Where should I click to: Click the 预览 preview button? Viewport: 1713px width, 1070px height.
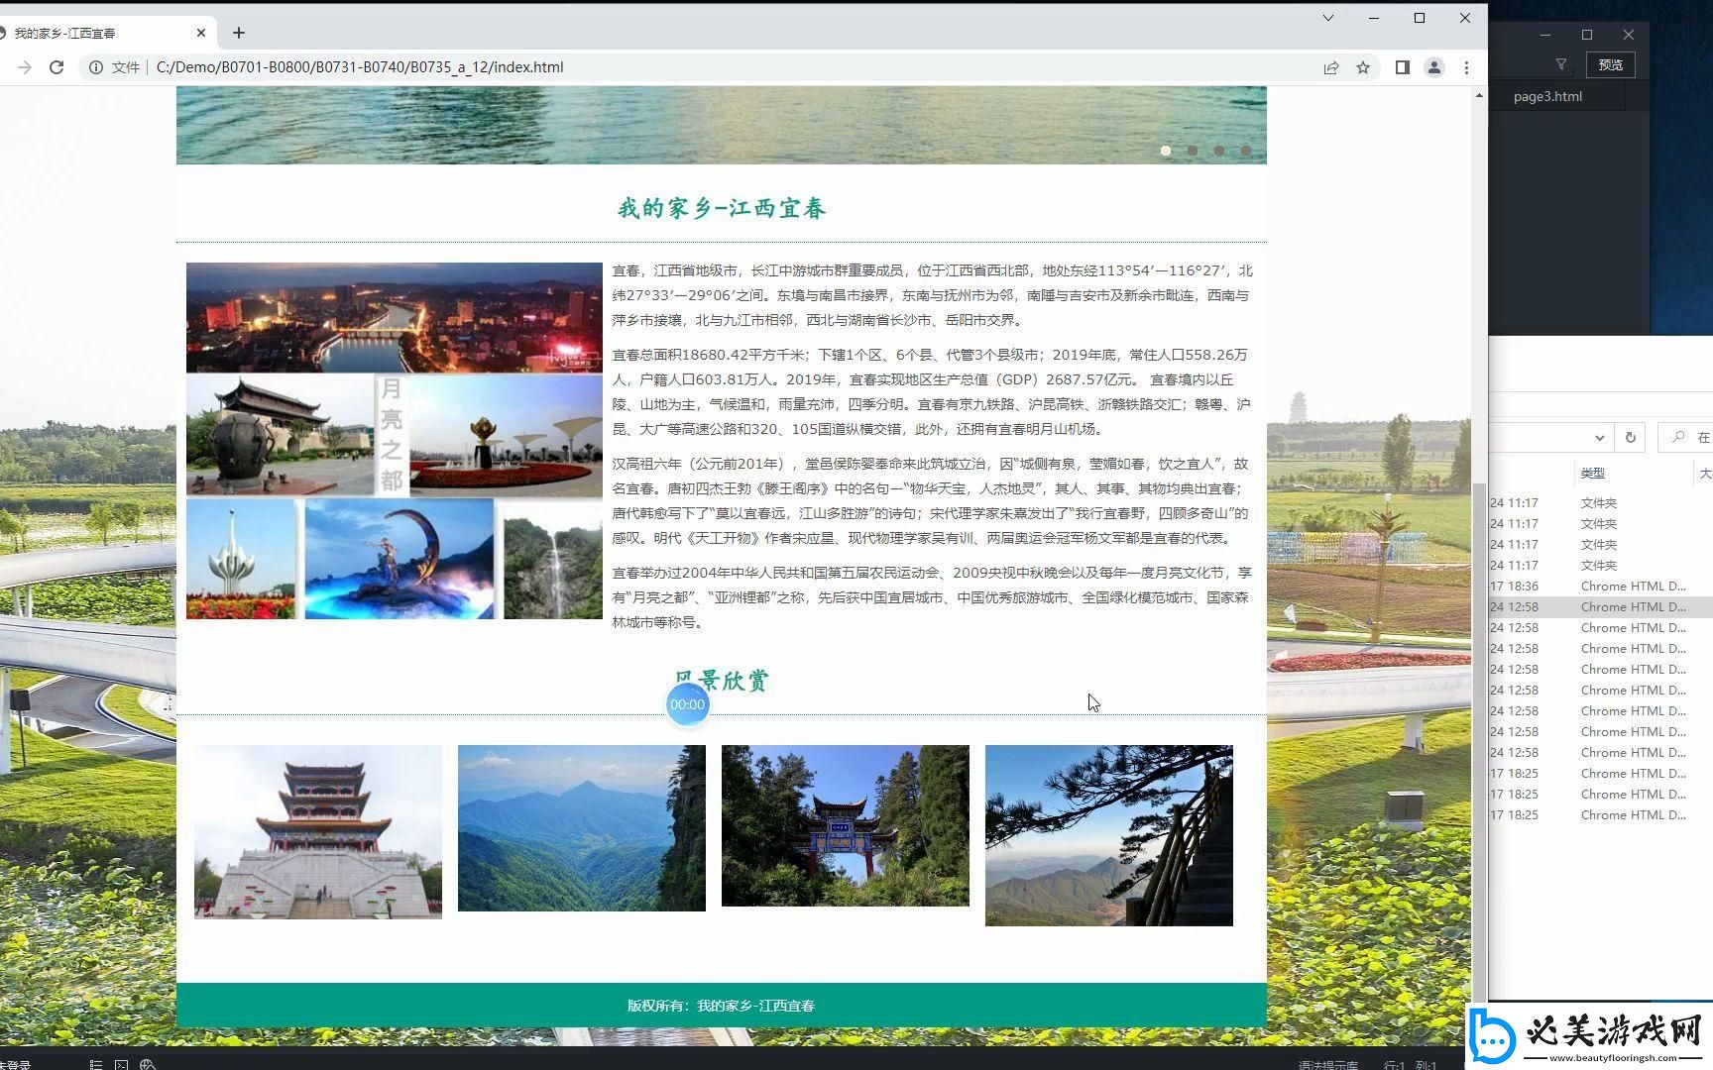point(1609,64)
